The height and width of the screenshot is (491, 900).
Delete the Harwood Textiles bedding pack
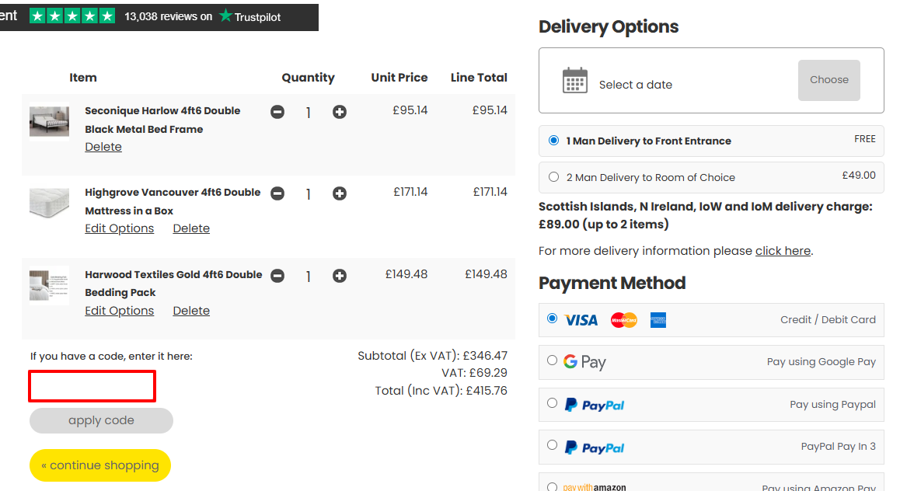click(191, 310)
